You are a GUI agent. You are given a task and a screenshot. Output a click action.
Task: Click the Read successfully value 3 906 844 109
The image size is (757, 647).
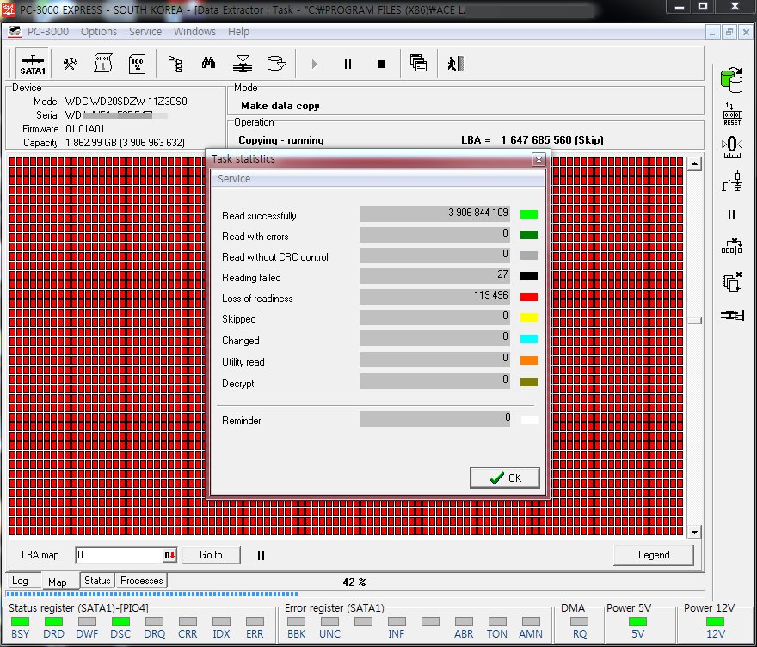point(434,214)
